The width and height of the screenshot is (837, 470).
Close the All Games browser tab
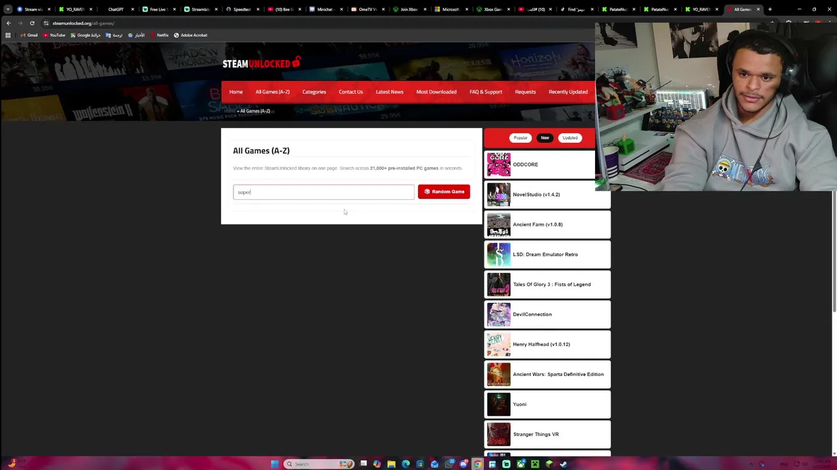pyautogui.click(x=758, y=9)
